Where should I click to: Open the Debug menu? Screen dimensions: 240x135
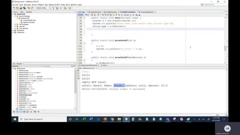click(51, 5)
